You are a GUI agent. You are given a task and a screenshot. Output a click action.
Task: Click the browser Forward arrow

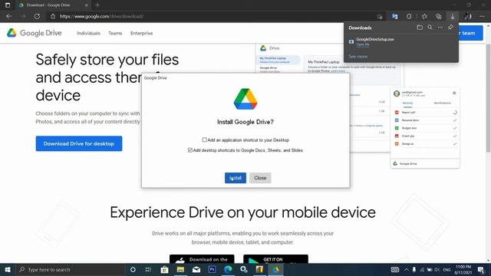(23, 16)
